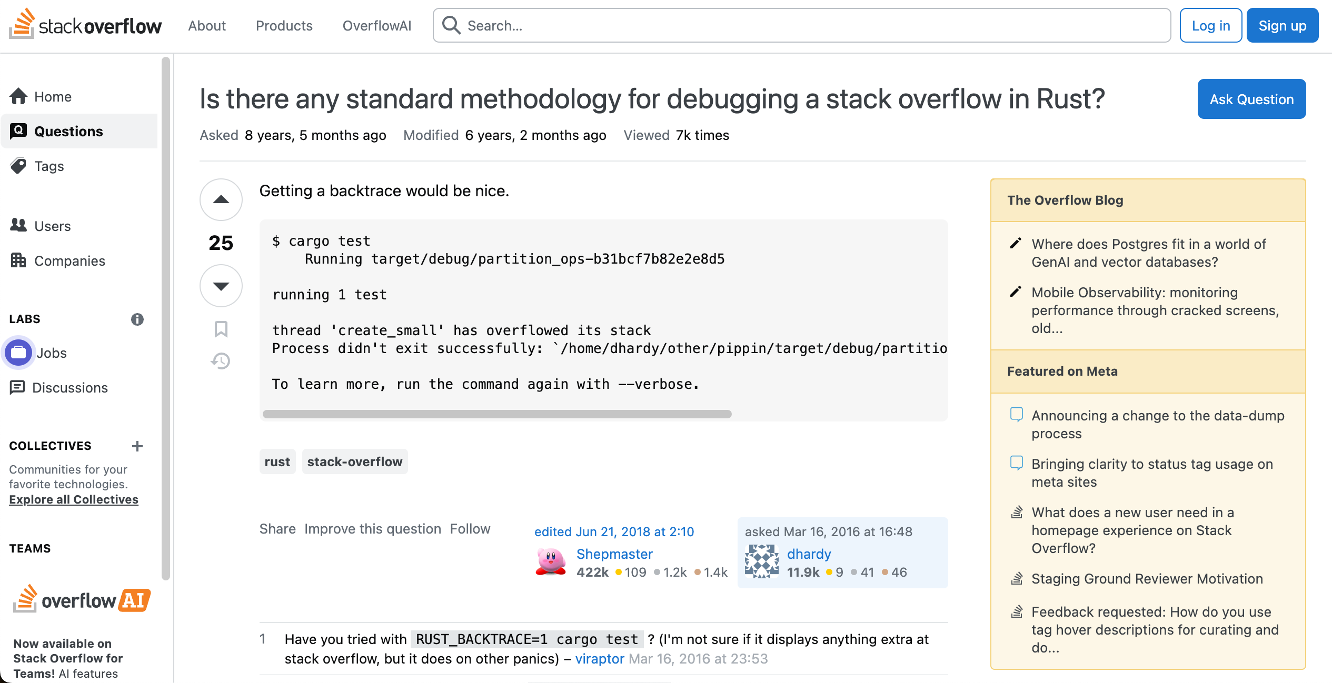Click the stack-overflow tag

point(355,461)
